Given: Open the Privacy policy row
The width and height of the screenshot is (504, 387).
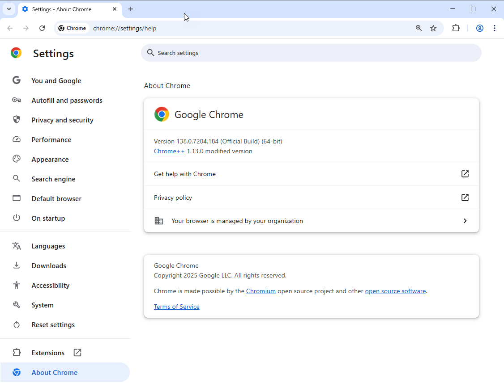Looking at the screenshot, I should (311, 198).
